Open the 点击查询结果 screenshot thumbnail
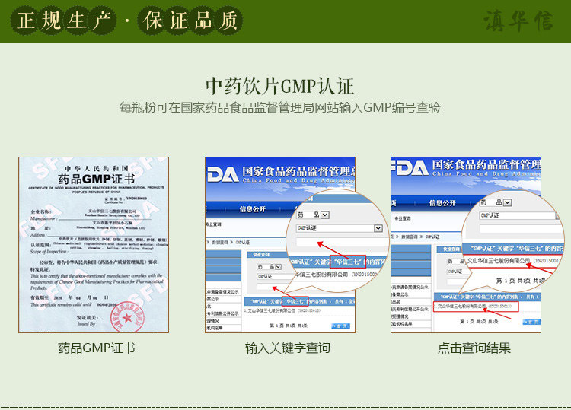Viewport: 571px width, 410px height. (x=466, y=245)
